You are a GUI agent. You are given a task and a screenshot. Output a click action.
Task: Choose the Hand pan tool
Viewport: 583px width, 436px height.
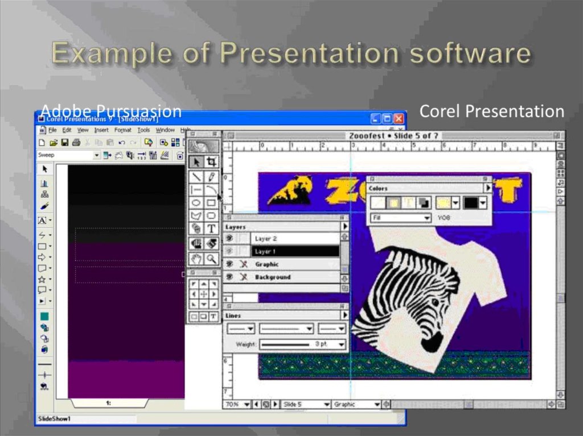tap(196, 259)
